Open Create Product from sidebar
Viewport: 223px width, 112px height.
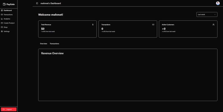(9, 23)
